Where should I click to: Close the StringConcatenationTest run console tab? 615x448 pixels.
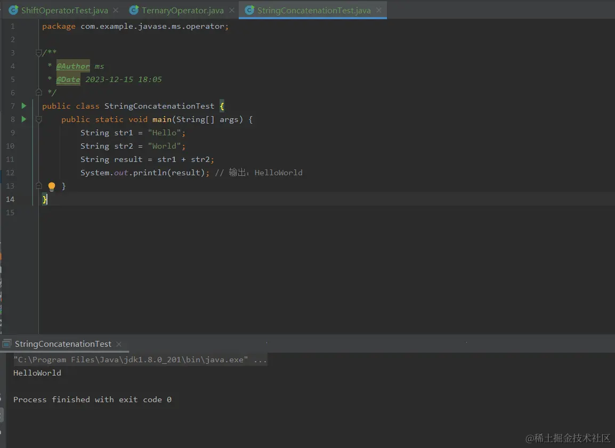pyautogui.click(x=119, y=344)
